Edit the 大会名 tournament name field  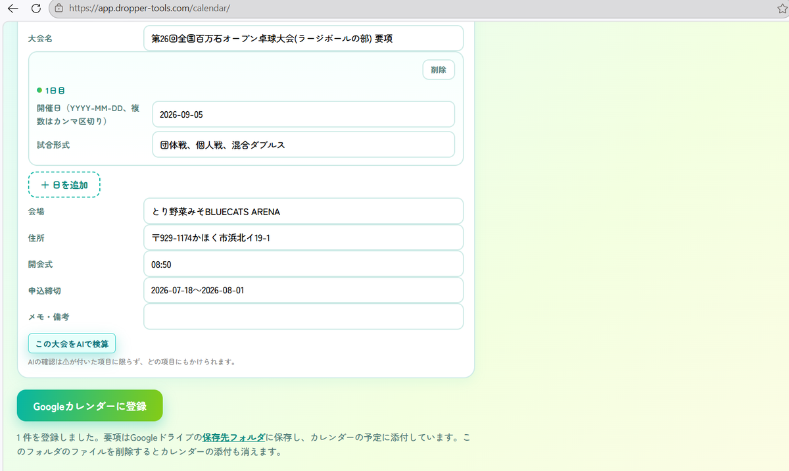pyautogui.click(x=303, y=38)
